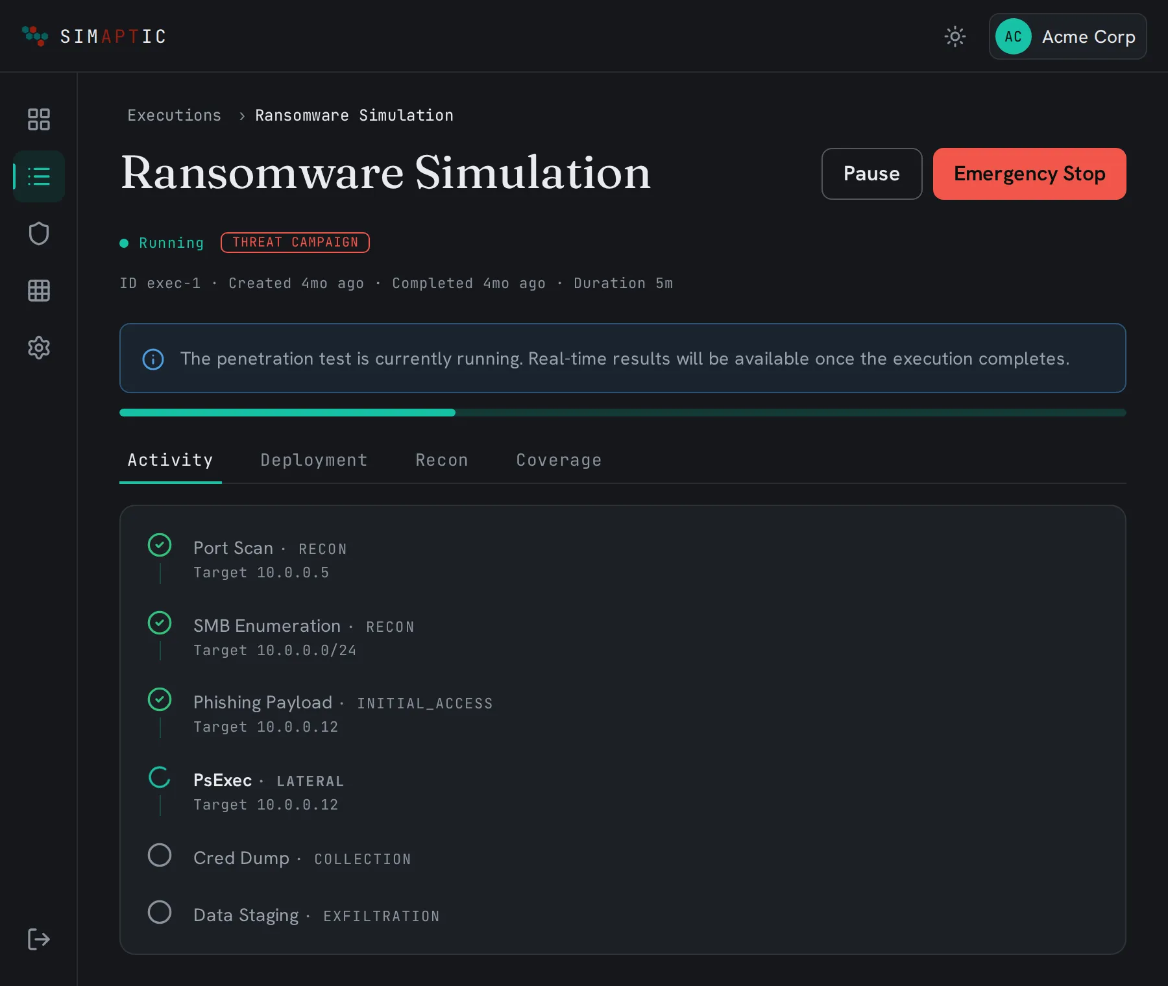The image size is (1168, 986).
Task: Click the SMB Enumeration completed check icon
Action: [160, 623]
